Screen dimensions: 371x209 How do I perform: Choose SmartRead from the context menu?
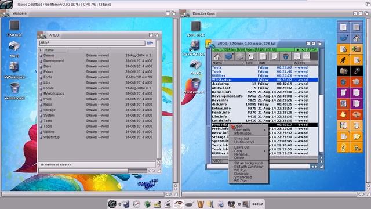tap(249, 177)
